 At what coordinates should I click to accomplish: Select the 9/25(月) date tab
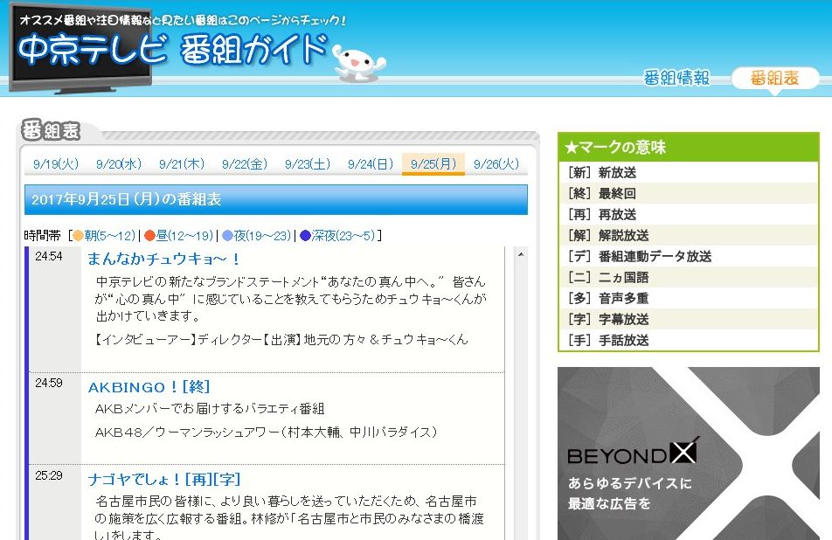click(433, 164)
